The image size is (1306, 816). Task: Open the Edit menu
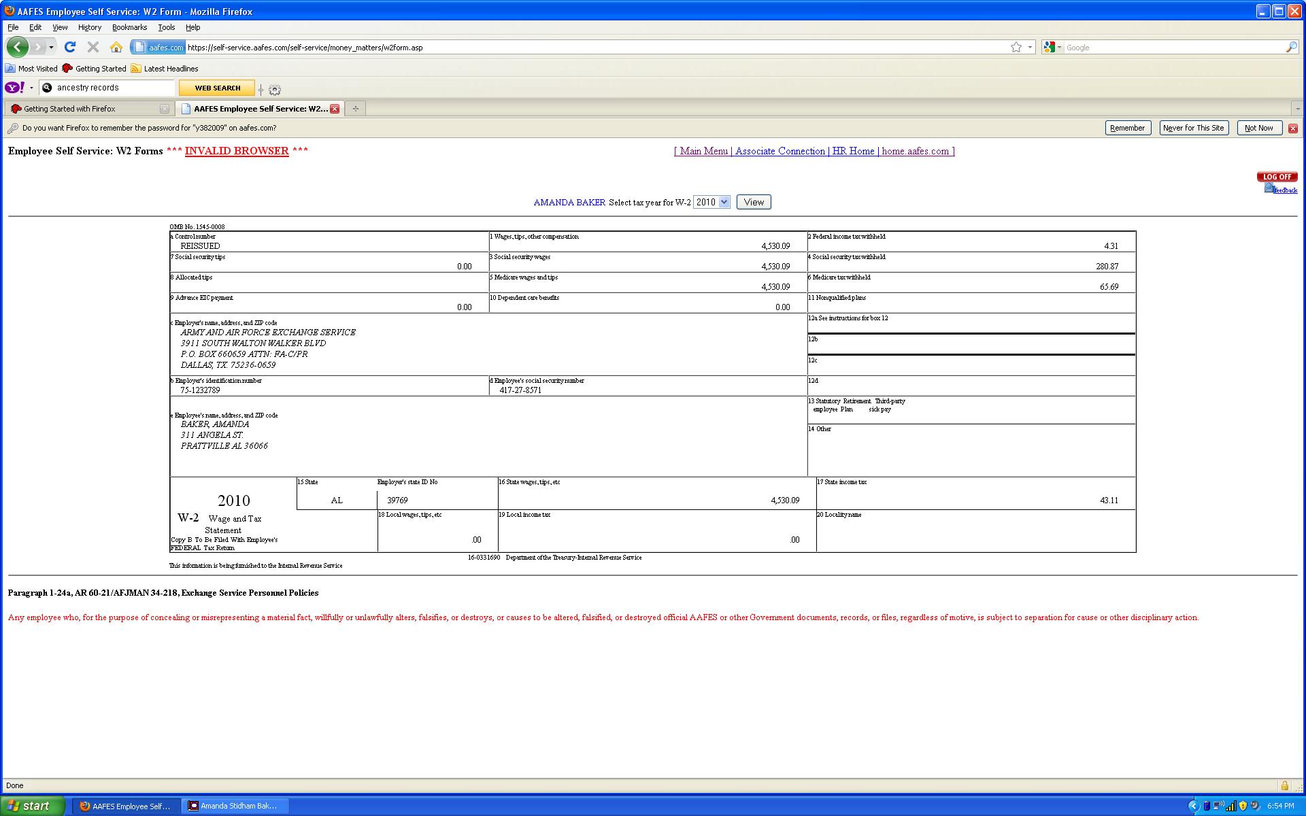[35, 27]
